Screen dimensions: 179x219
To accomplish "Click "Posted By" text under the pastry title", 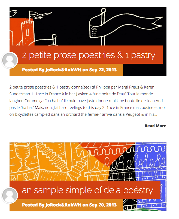I will click(33, 70).
